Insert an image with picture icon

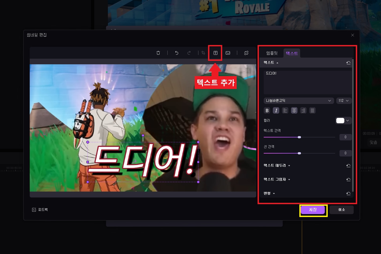(228, 53)
